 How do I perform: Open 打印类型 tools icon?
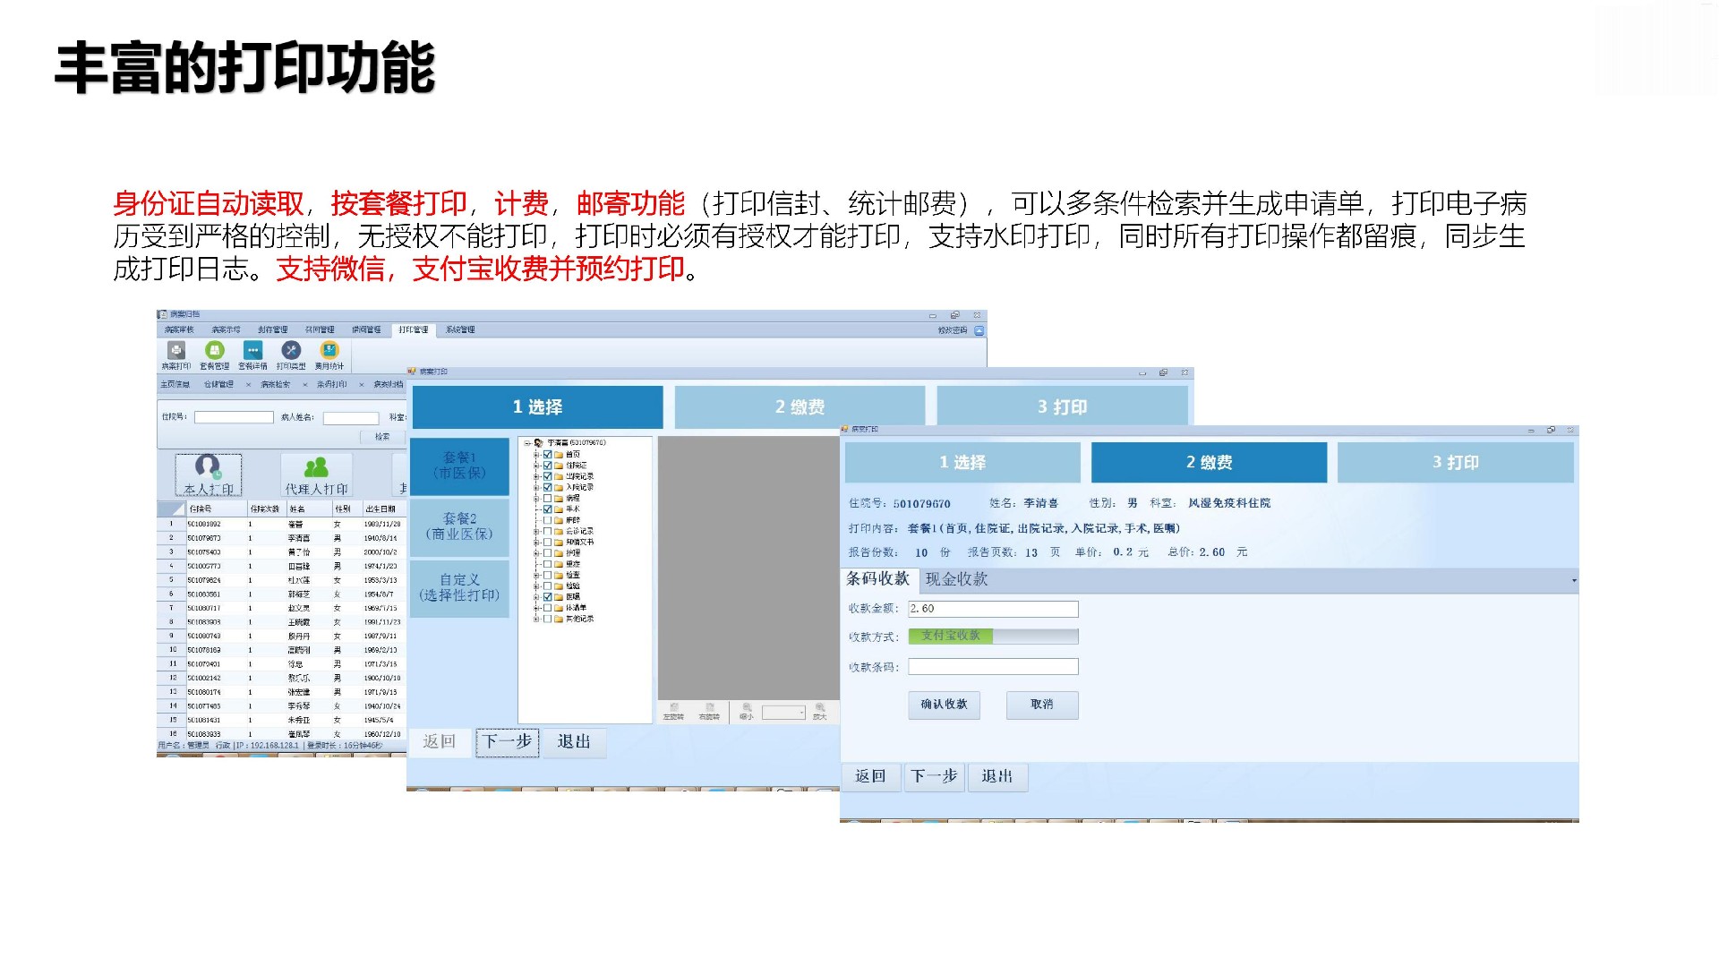(290, 351)
